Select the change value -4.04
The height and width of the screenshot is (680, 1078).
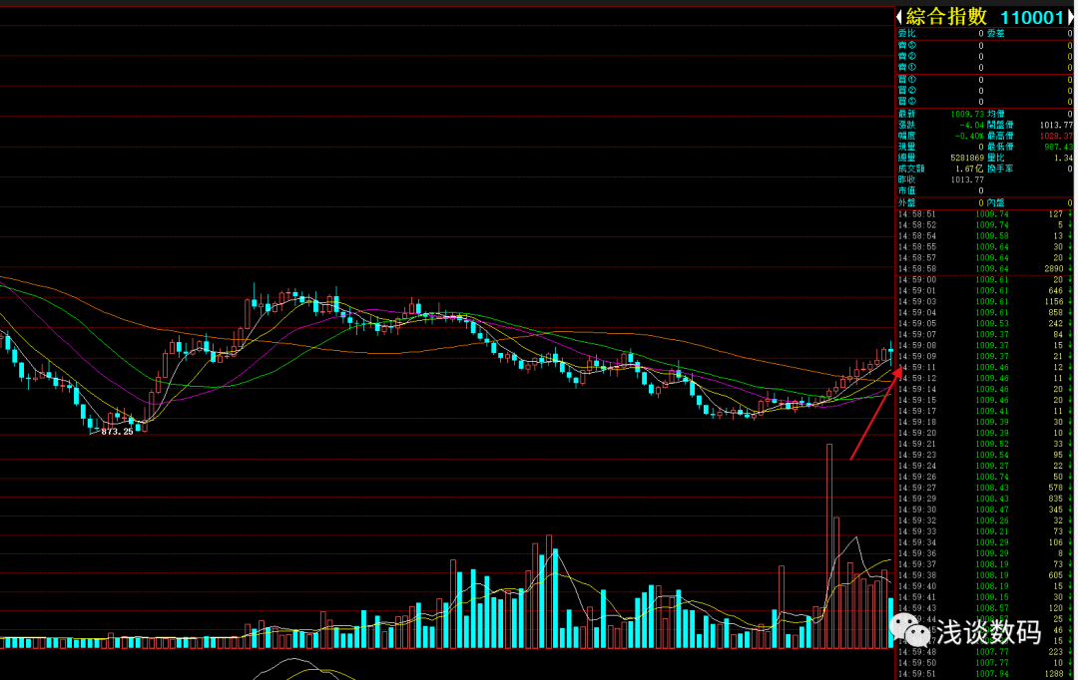click(971, 125)
